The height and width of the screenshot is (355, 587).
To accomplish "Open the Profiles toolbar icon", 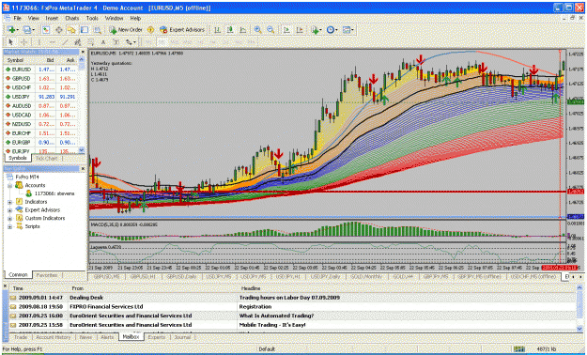I will pos(27,30).
